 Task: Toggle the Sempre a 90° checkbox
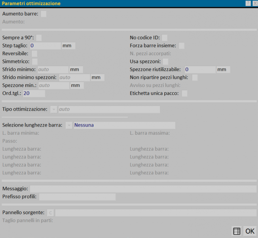[x=39, y=38]
